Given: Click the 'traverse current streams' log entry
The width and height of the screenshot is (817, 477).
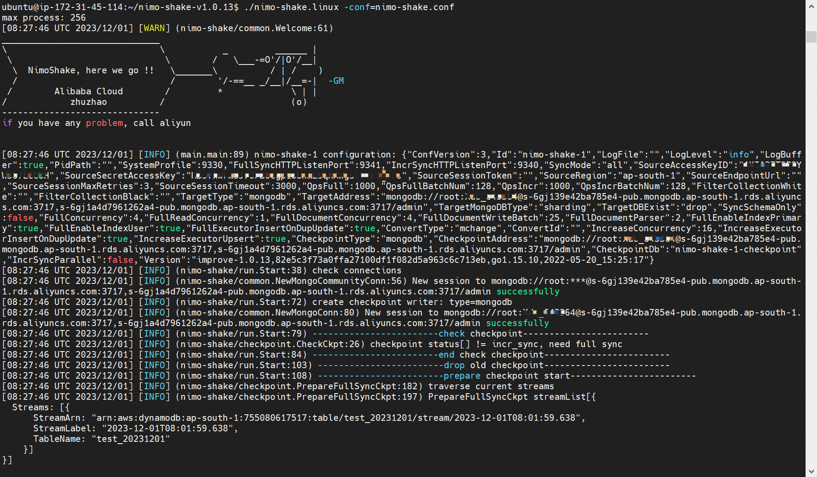Looking at the screenshot, I should pos(491,386).
